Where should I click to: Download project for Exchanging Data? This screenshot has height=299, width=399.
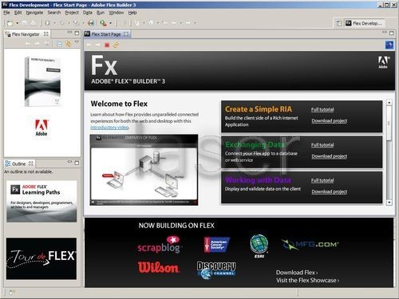(330, 156)
